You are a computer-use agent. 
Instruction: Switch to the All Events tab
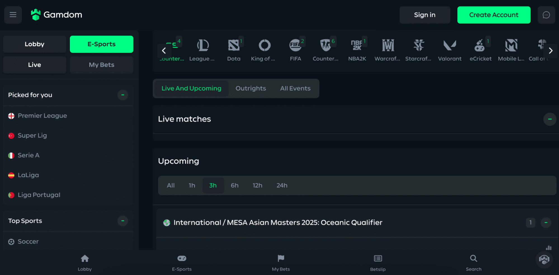click(x=295, y=89)
